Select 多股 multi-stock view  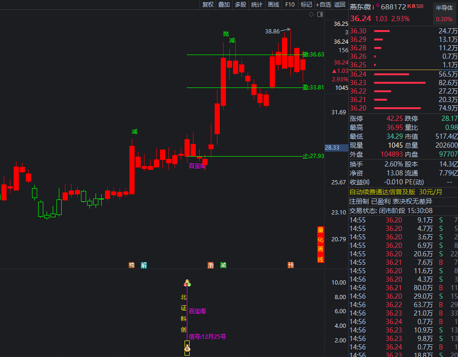coord(241,5)
